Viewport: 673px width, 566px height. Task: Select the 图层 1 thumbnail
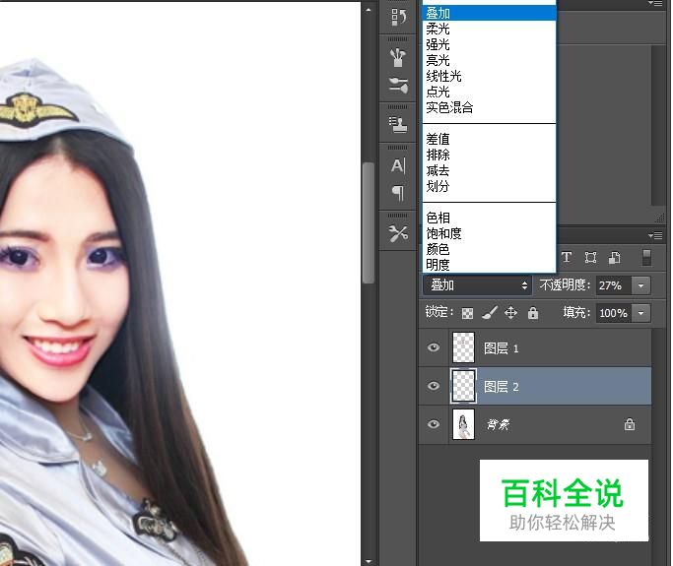(x=463, y=347)
